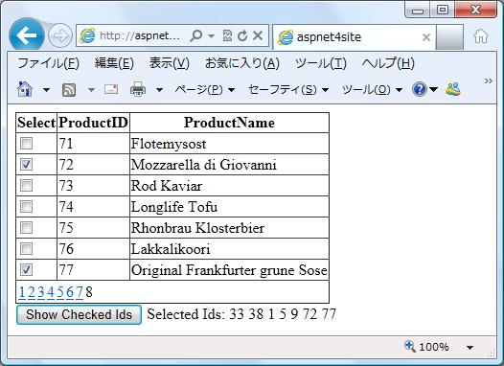Open the ファイル(F) menu
The width and height of the screenshot is (504, 366).
pyautogui.click(x=48, y=63)
